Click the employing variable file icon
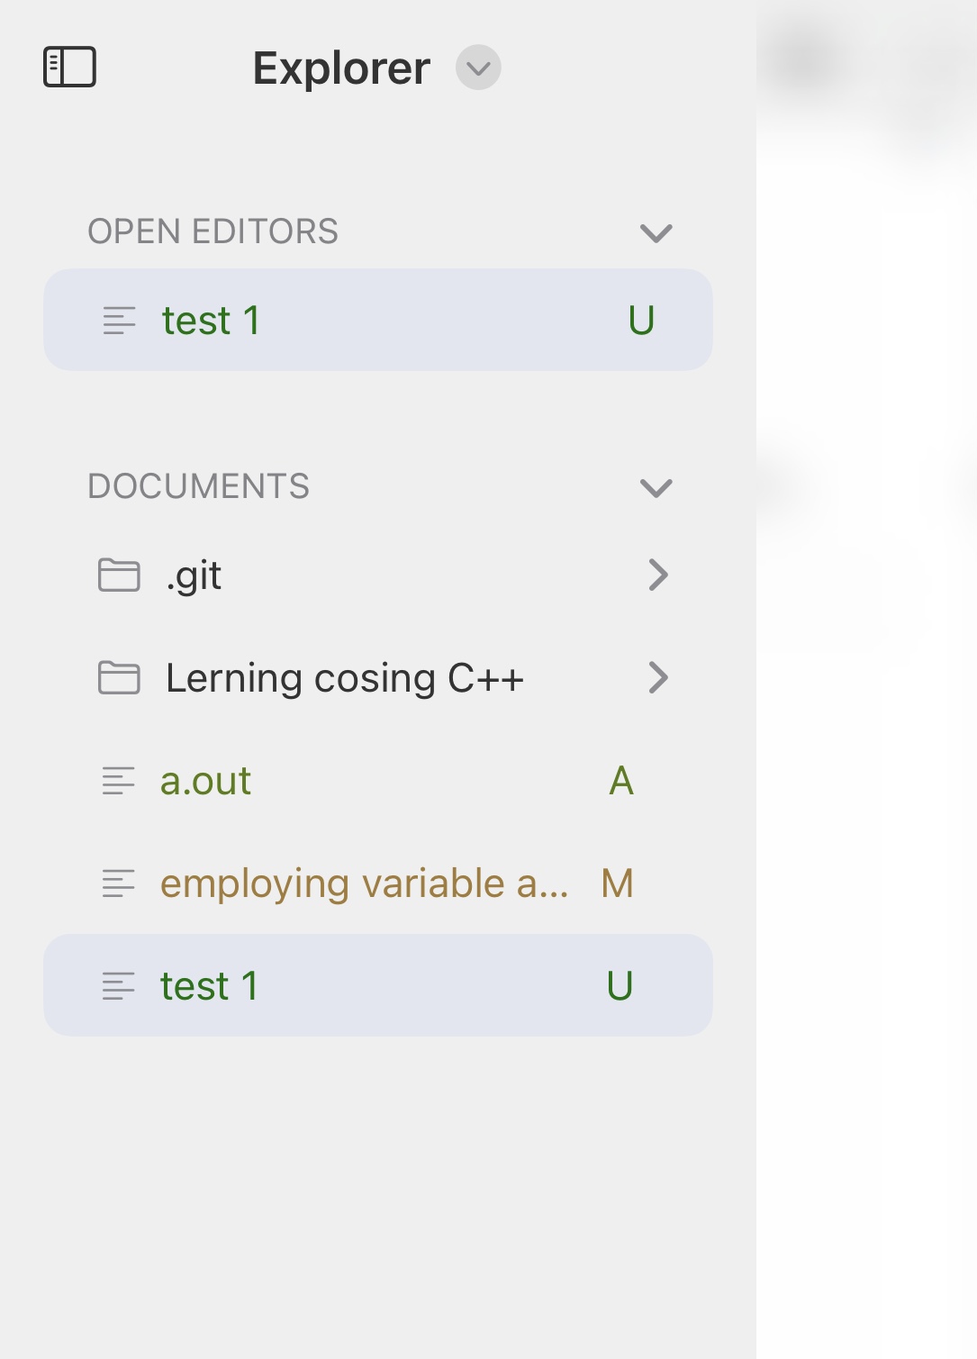This screenshot has width=977, height=1359. click(119, 883)
